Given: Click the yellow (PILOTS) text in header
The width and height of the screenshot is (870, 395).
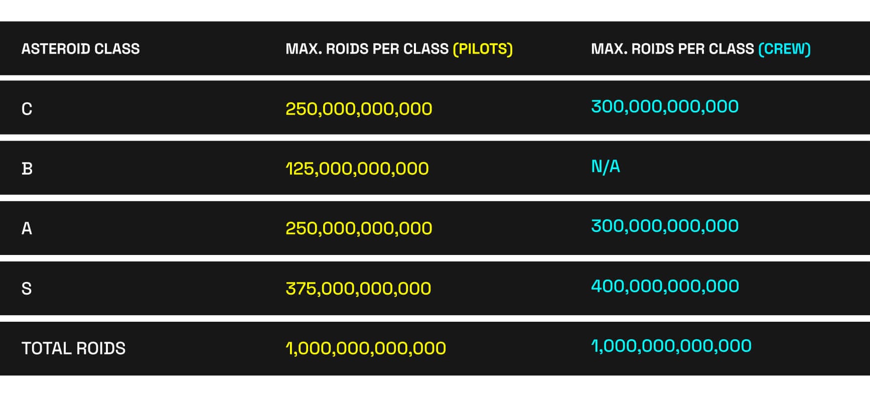Looking at the screenshot, I should (x=483, y=49).
